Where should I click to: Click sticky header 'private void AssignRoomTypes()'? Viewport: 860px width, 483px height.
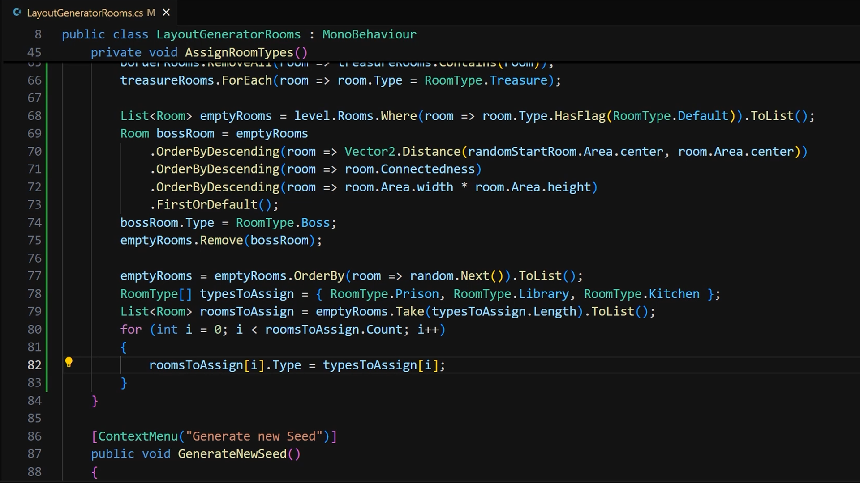pyautogui.click(x=199, y=52)
